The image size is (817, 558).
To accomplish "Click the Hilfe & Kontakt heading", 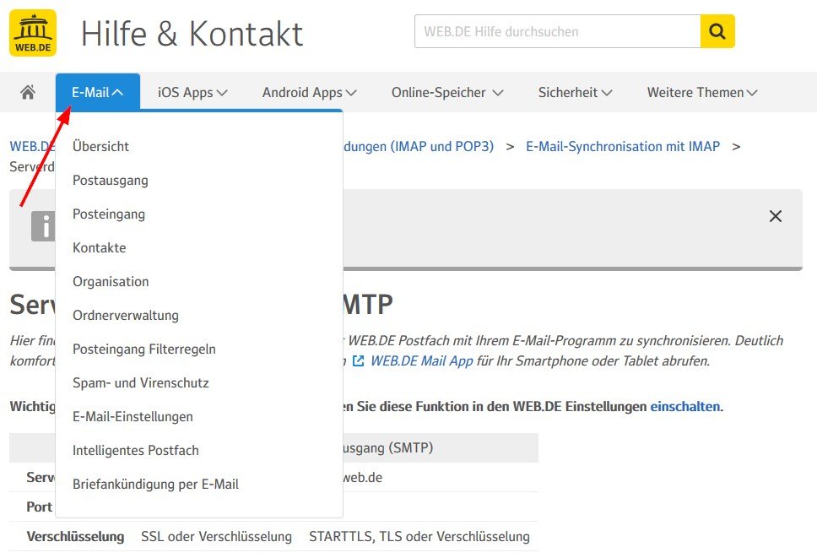I will [192, 34].
